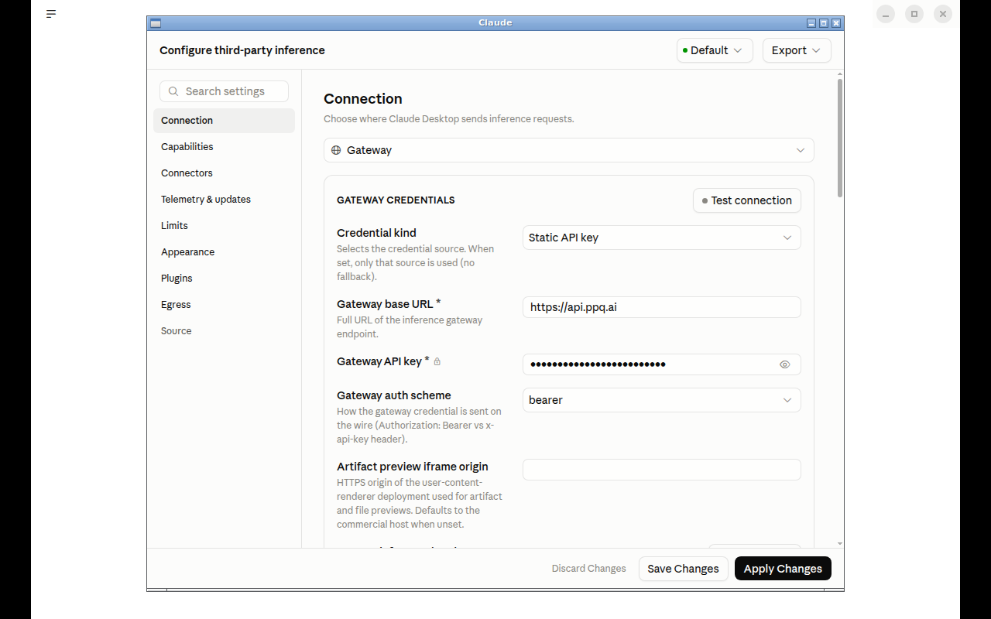Screen dimensions: 991x619
Task: Open the Credential kind Static API key dropdown
Action: coord(662,238)
